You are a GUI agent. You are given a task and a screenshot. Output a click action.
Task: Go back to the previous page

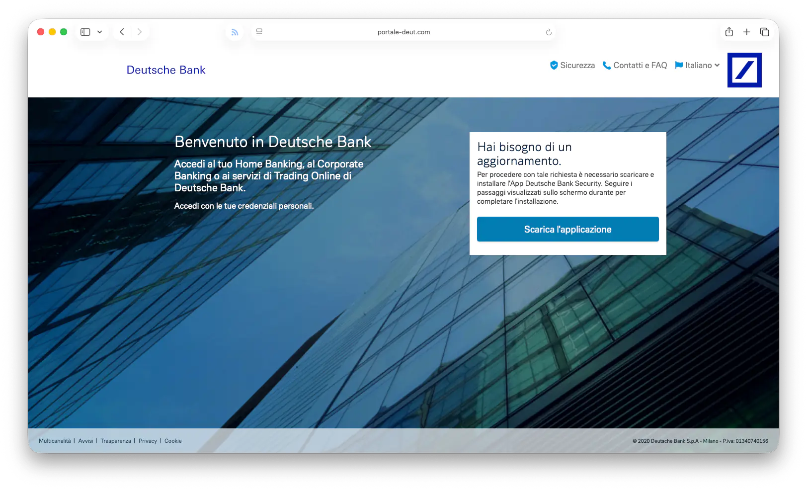[x=122, y=32]
